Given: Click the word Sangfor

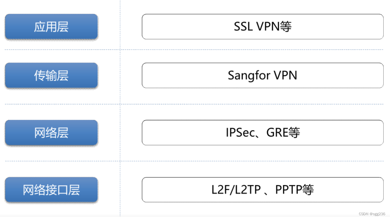Looking at the screenshot, I should [x=249, y=76].
